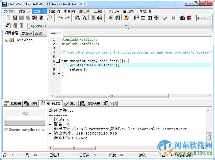
Task: Switch to the 搜索结果 bottom tab
Action: [90, 104]
